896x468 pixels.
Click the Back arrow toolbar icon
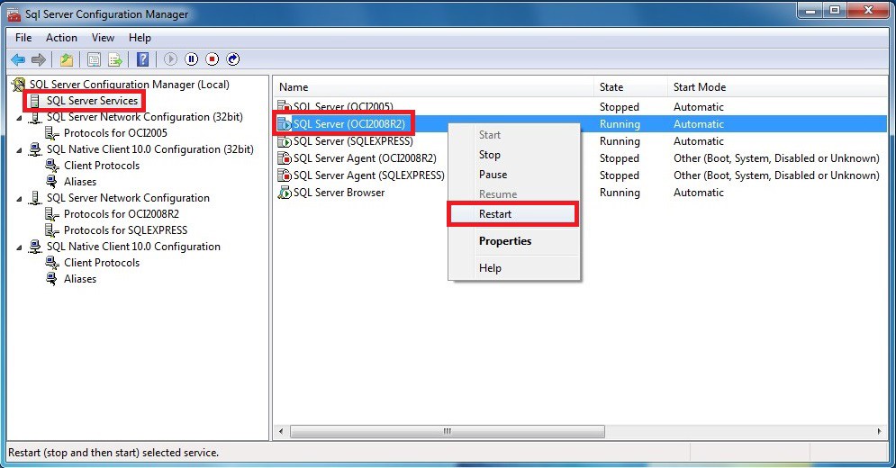(x=18, y=59)
